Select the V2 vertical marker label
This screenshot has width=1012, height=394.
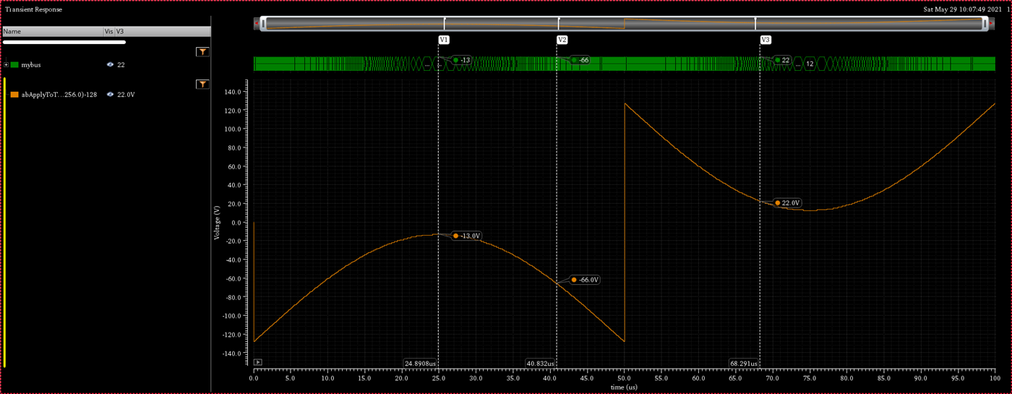[562, 40]
